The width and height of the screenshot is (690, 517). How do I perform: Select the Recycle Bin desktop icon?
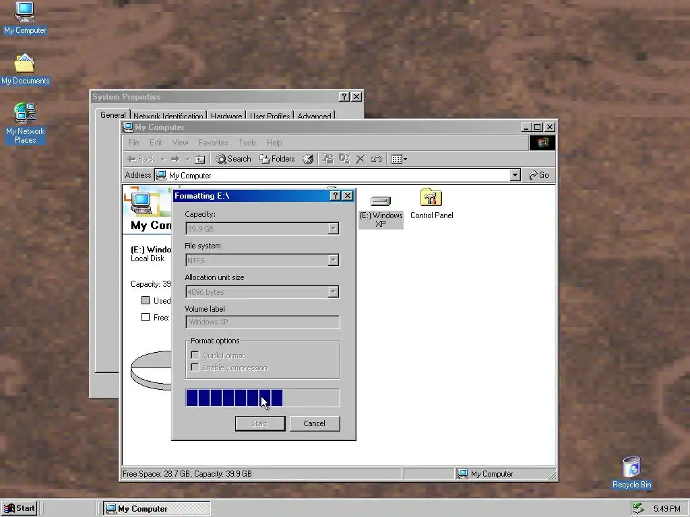coord(632,473)
